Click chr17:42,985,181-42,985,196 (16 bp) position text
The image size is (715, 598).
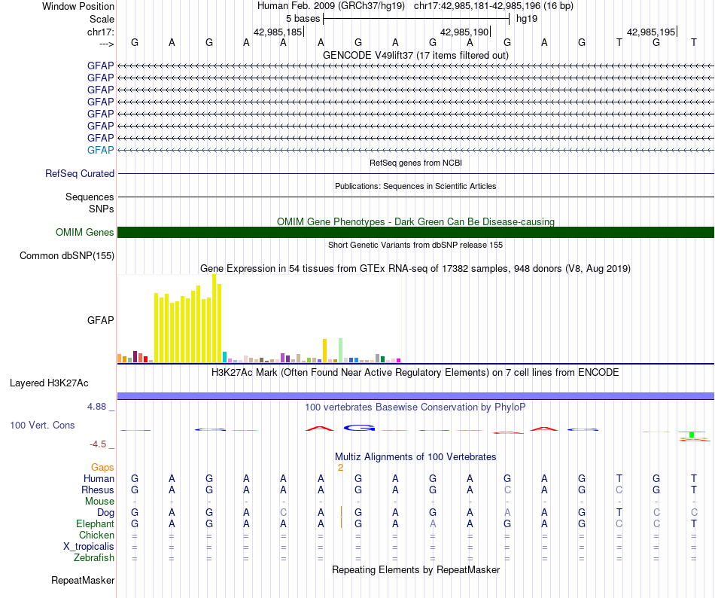pyautogui.click(x=494, y=6)
